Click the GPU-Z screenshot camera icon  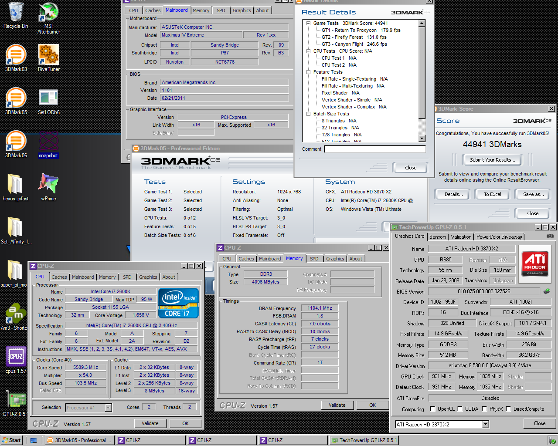[550, 236]
